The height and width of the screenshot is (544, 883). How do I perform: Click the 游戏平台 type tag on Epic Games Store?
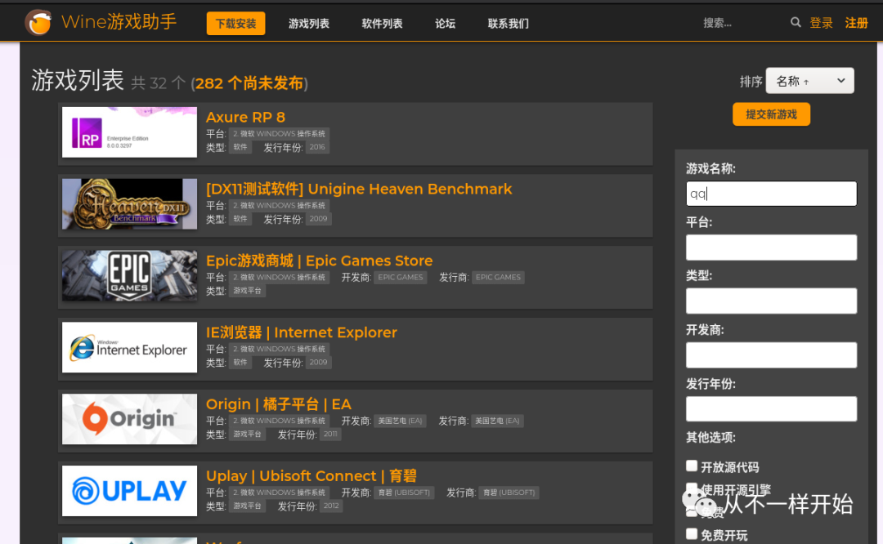click(247, 291)
